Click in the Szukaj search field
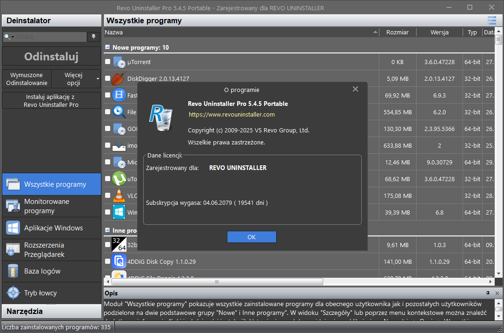This screenshot has width=504, height=333. [51, 37]
